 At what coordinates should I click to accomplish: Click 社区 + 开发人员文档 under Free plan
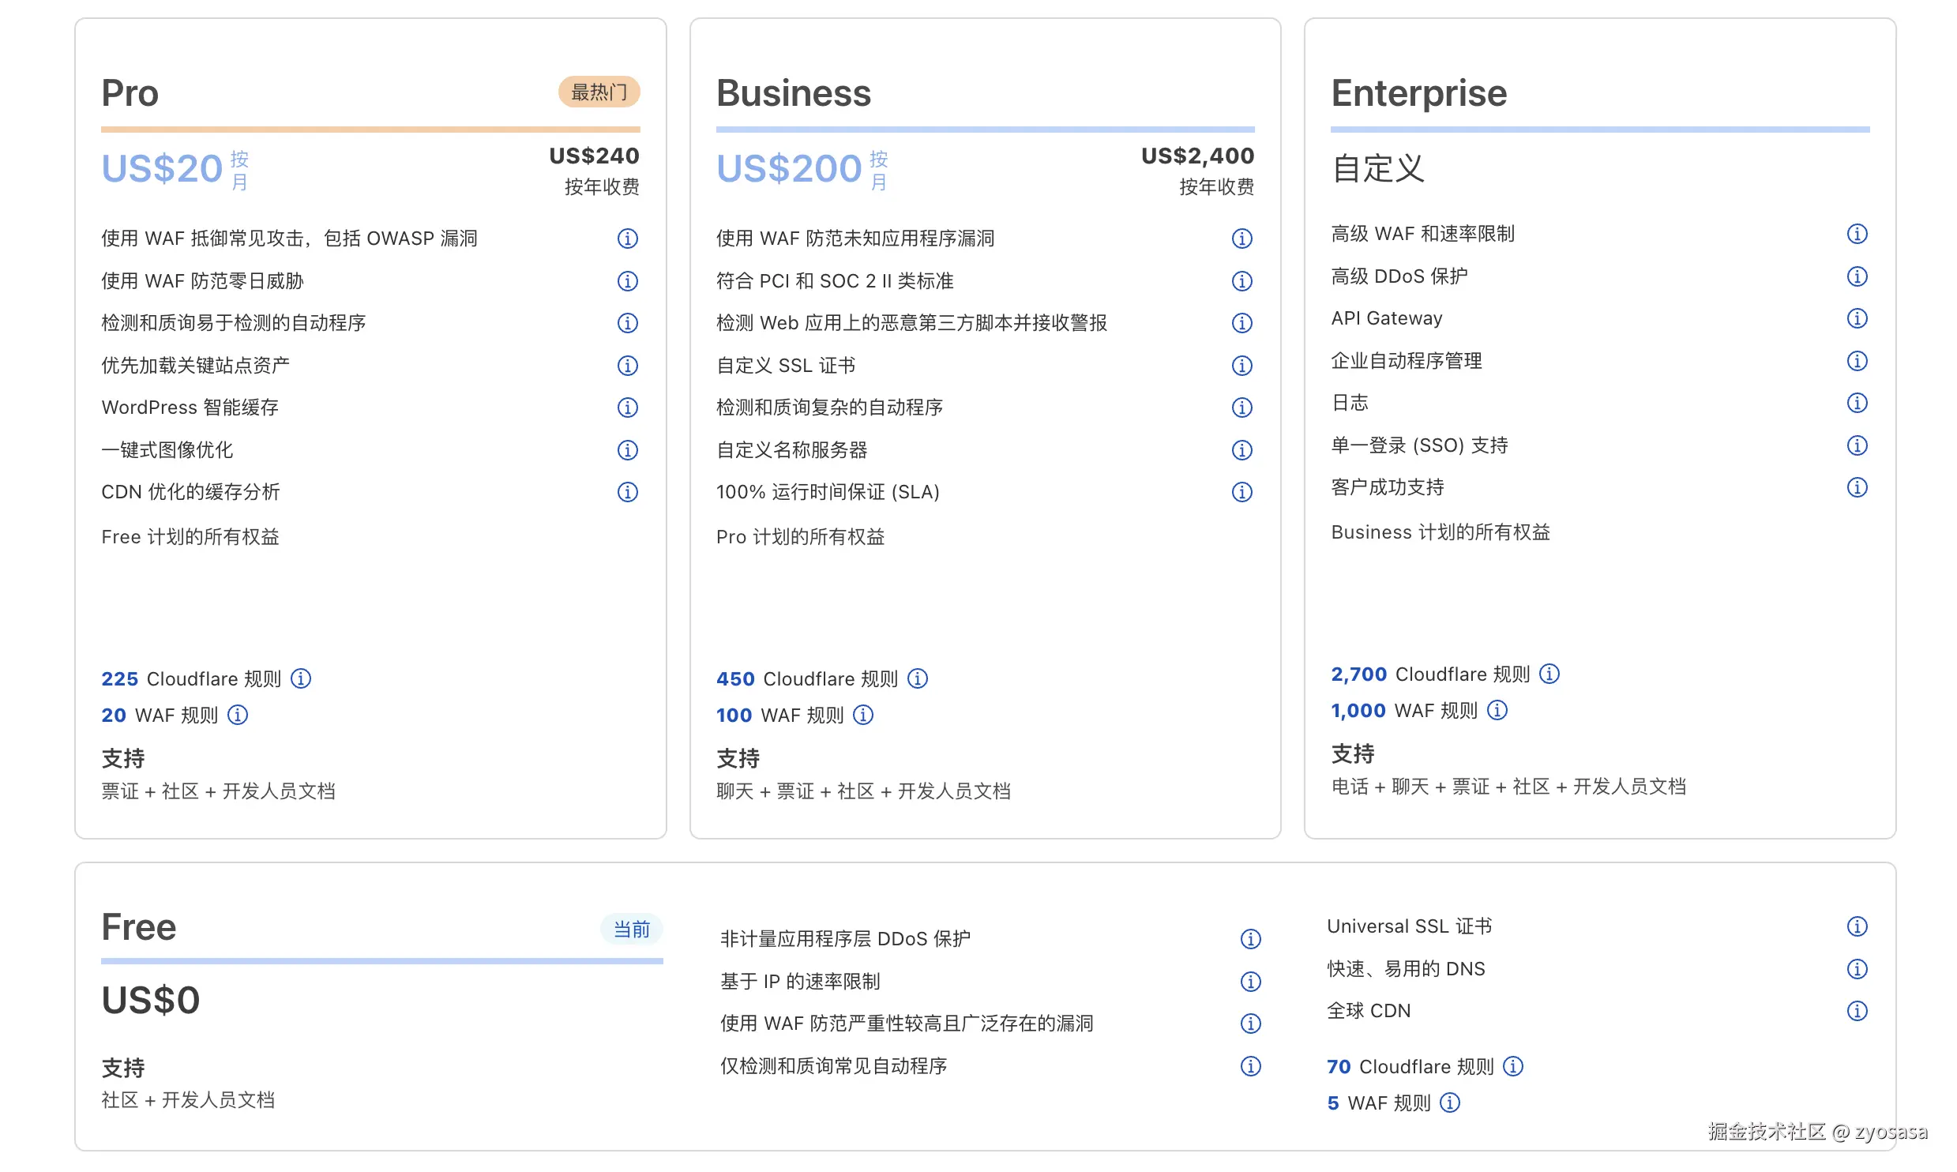tap(188, 1100)
